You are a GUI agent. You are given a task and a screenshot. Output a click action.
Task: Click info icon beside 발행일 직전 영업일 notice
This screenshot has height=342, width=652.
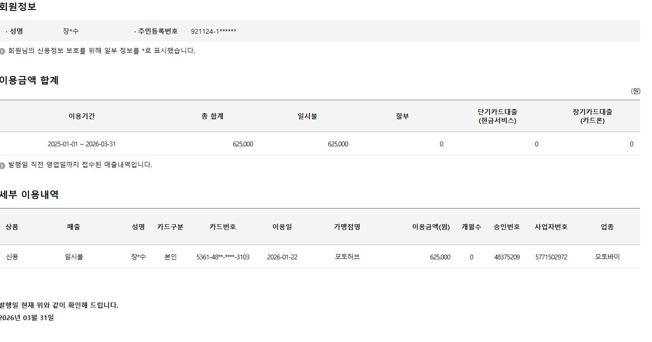tap(2, 166)
